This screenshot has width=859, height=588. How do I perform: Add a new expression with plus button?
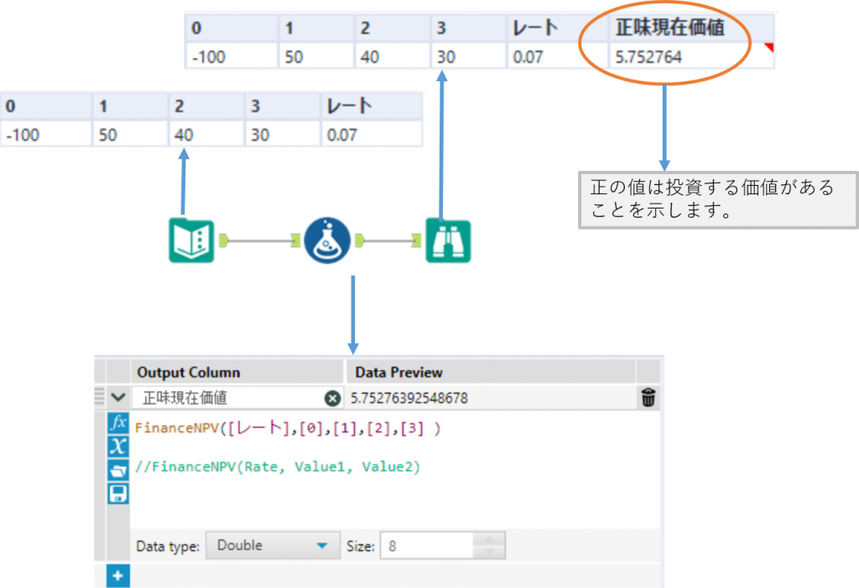118,576
